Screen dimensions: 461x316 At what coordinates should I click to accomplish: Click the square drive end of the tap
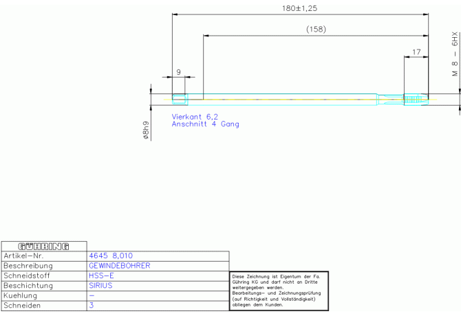pyautogui.click(x=180, y=99)
